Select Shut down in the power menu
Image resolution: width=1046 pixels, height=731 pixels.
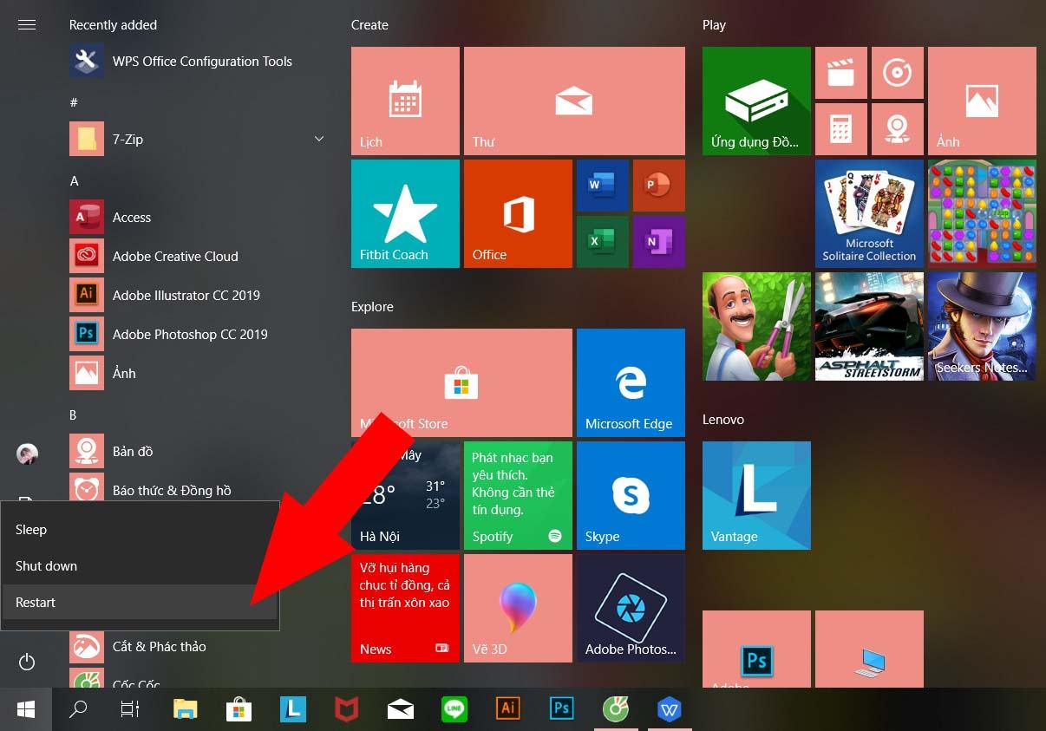[x=141, y=566]
